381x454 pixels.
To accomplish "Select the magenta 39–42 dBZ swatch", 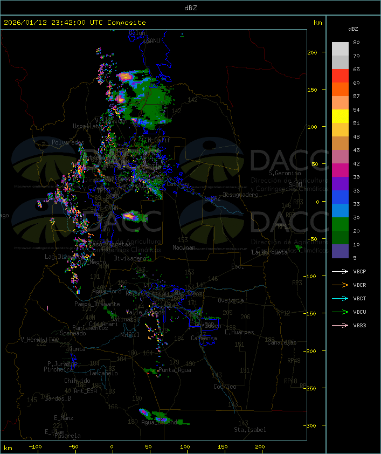I will (340, 170).
